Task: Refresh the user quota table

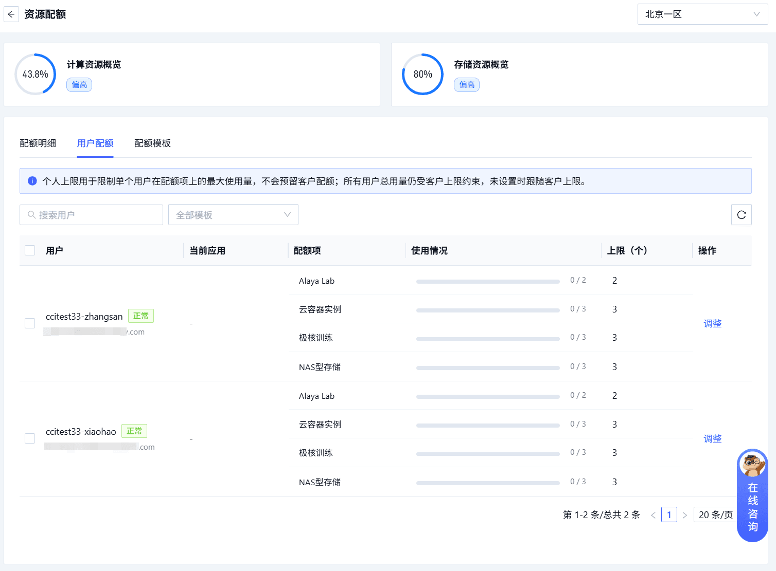Action: (741, 215)
